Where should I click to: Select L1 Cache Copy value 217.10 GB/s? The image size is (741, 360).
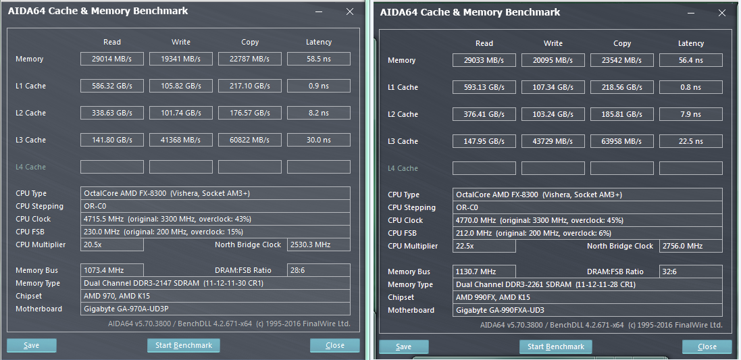click(250, 86)
